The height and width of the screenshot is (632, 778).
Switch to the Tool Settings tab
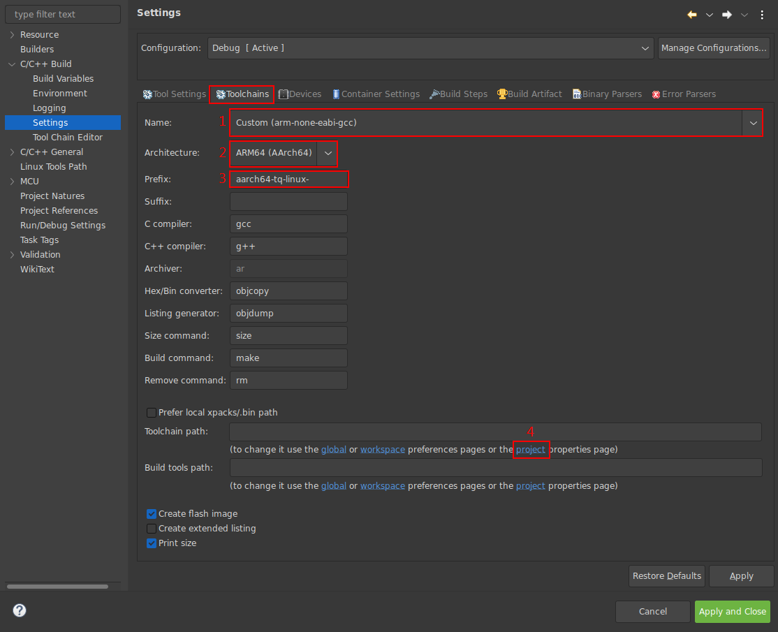(x=174, y=94)
